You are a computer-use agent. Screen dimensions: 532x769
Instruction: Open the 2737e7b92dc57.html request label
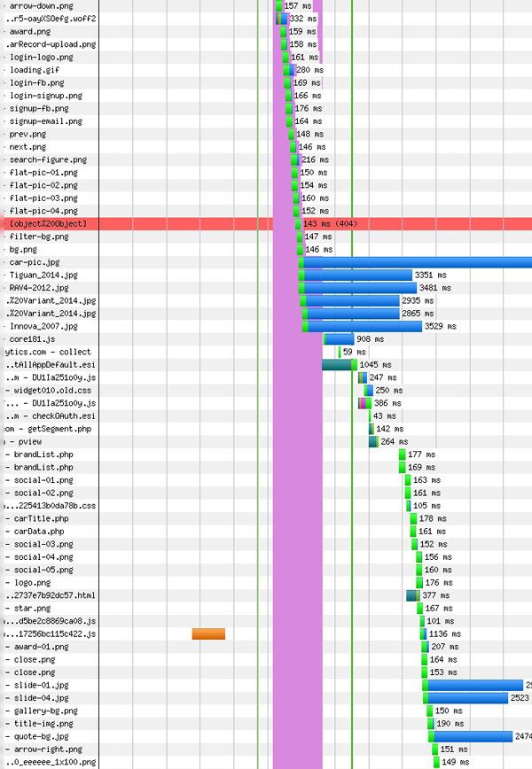point(51,594)
